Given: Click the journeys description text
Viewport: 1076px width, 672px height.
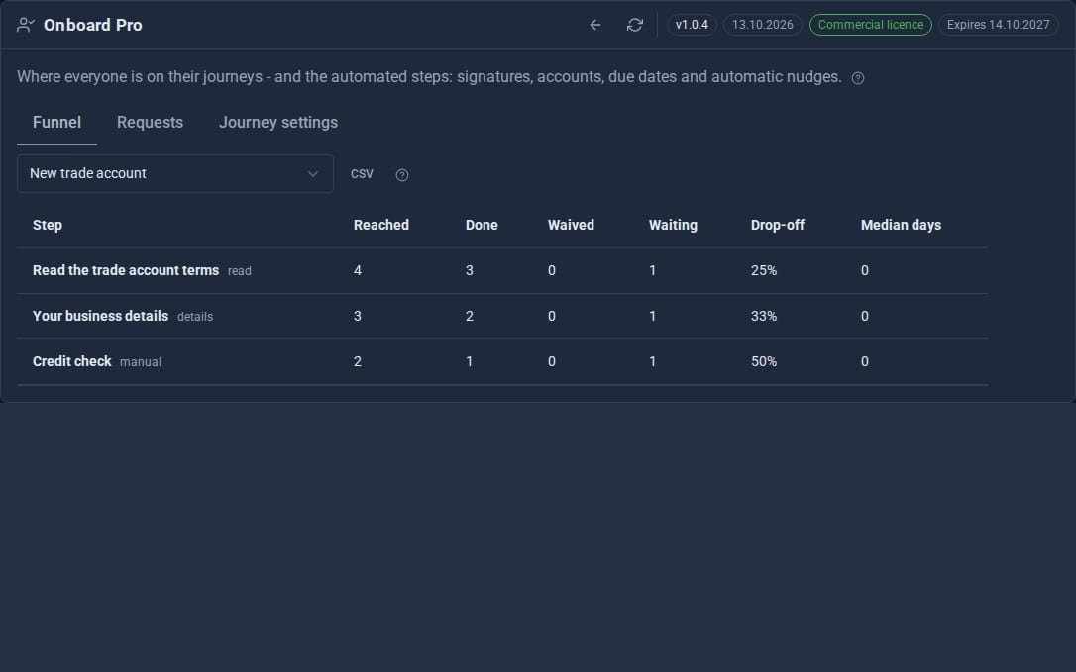Looking at the screenshot, I should coord(429,77).
